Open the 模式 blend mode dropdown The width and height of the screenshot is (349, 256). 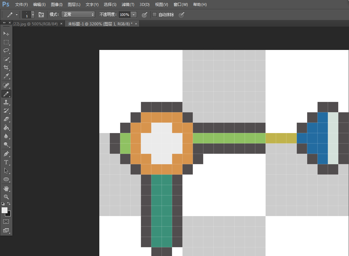pyautogui.click(x=78, y=15)
